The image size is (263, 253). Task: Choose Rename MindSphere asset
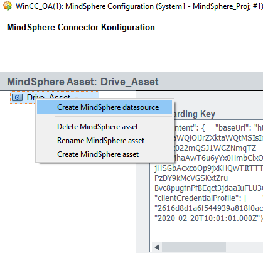tap(101, 141)
